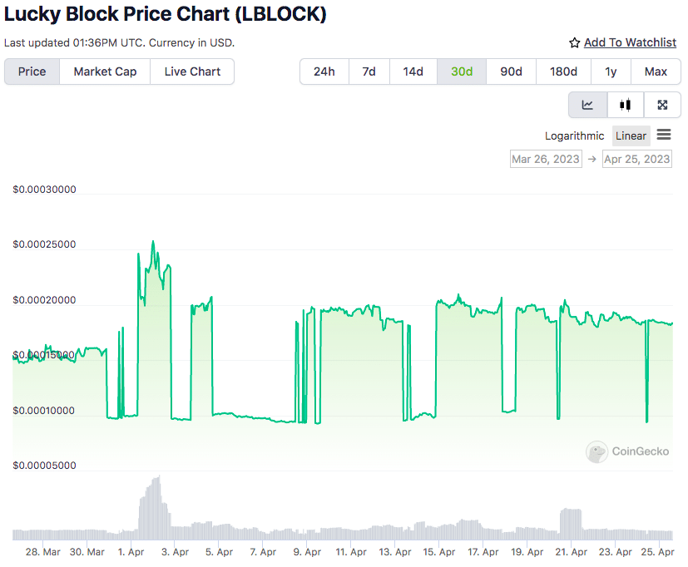688x567 pixels.
Task: Click the 30. Mar date label
Action: tap(87, 552)
